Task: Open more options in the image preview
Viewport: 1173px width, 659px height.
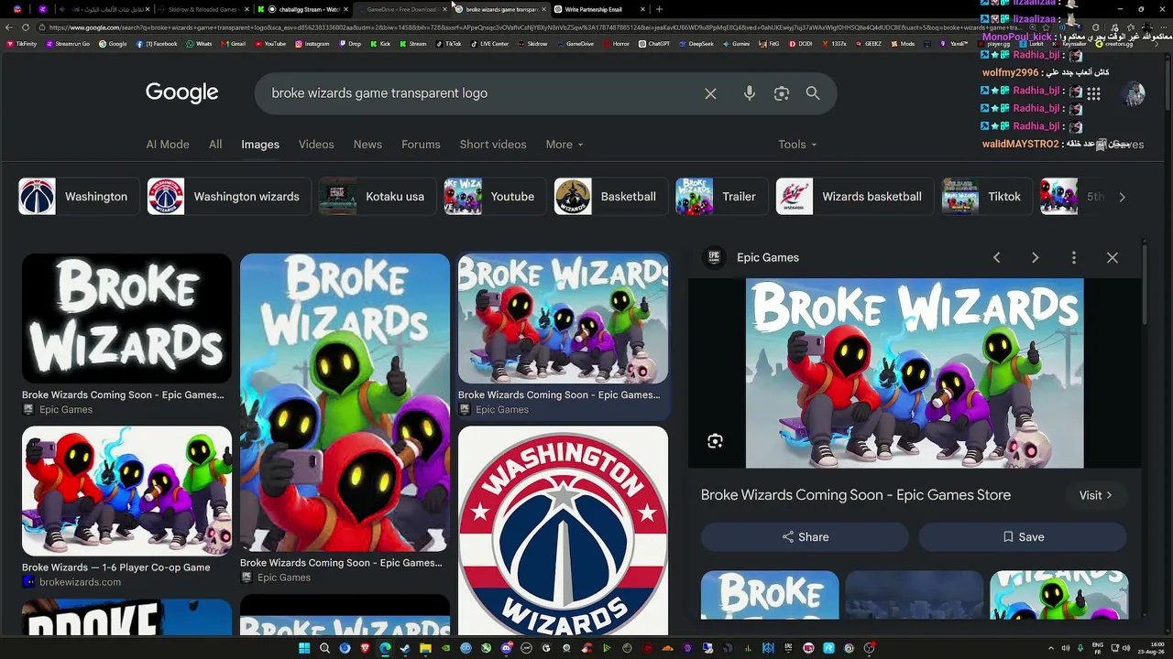Action: click(x=1074, y=258)
